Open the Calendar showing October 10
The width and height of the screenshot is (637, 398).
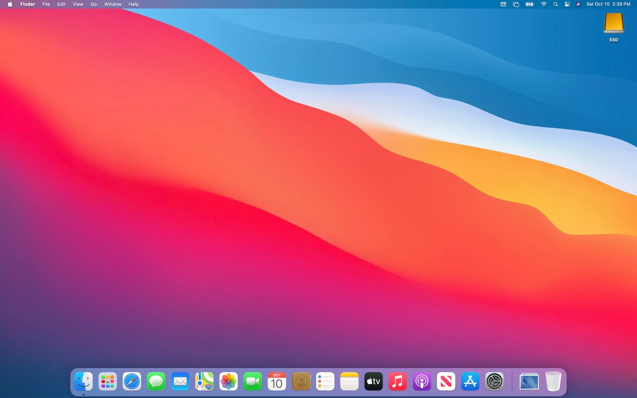[x=277, y=381]
